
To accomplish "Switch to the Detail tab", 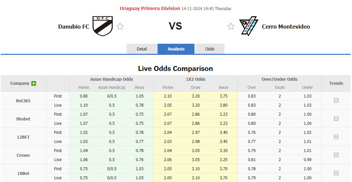I will coord(142,49).
